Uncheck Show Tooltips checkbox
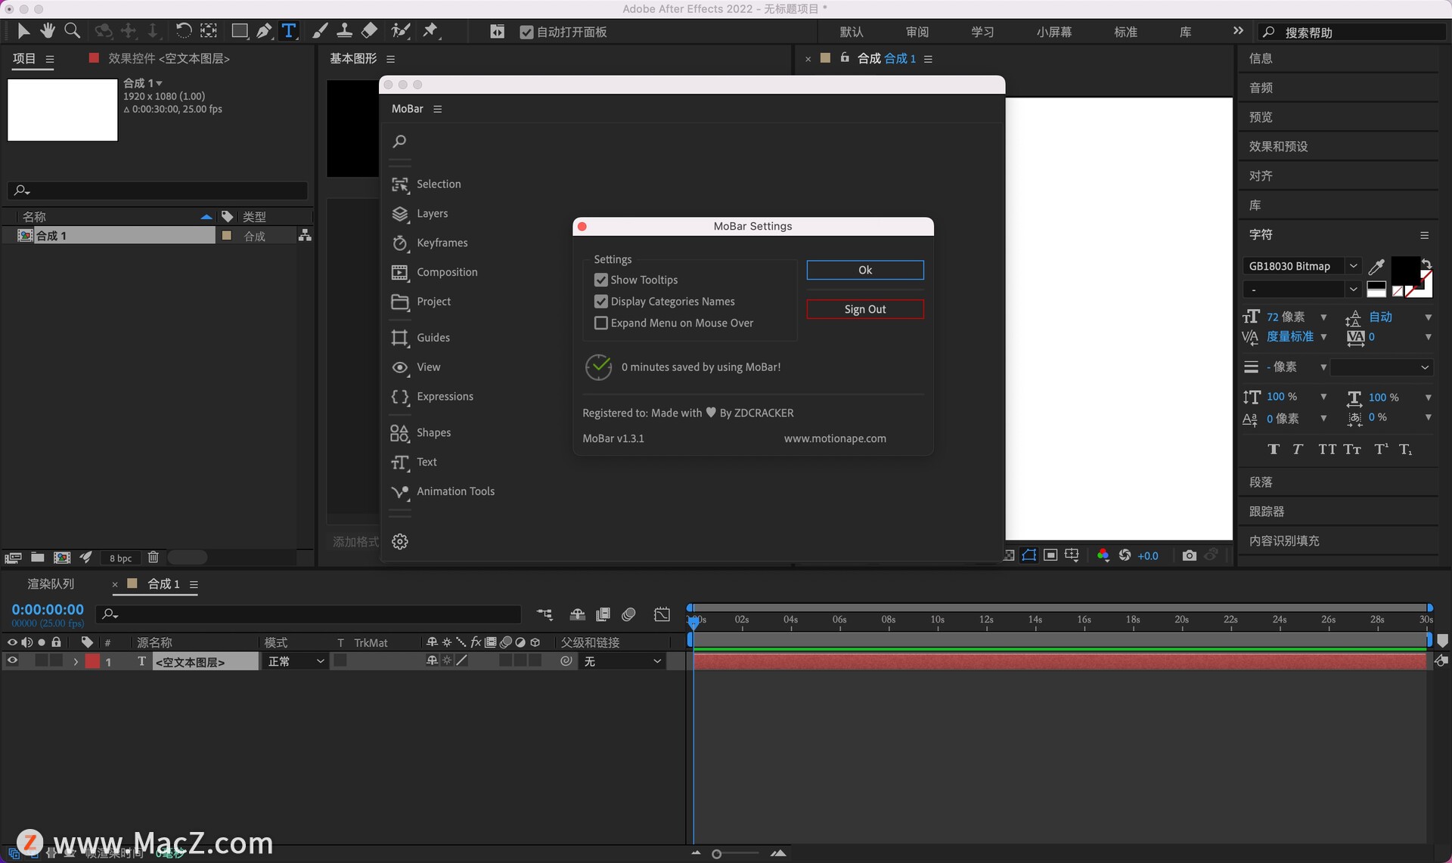1452x863 pixels. coord(601,280)
